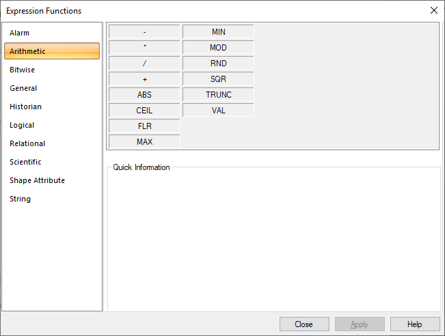Click the CEIL function button

(144, 111)
